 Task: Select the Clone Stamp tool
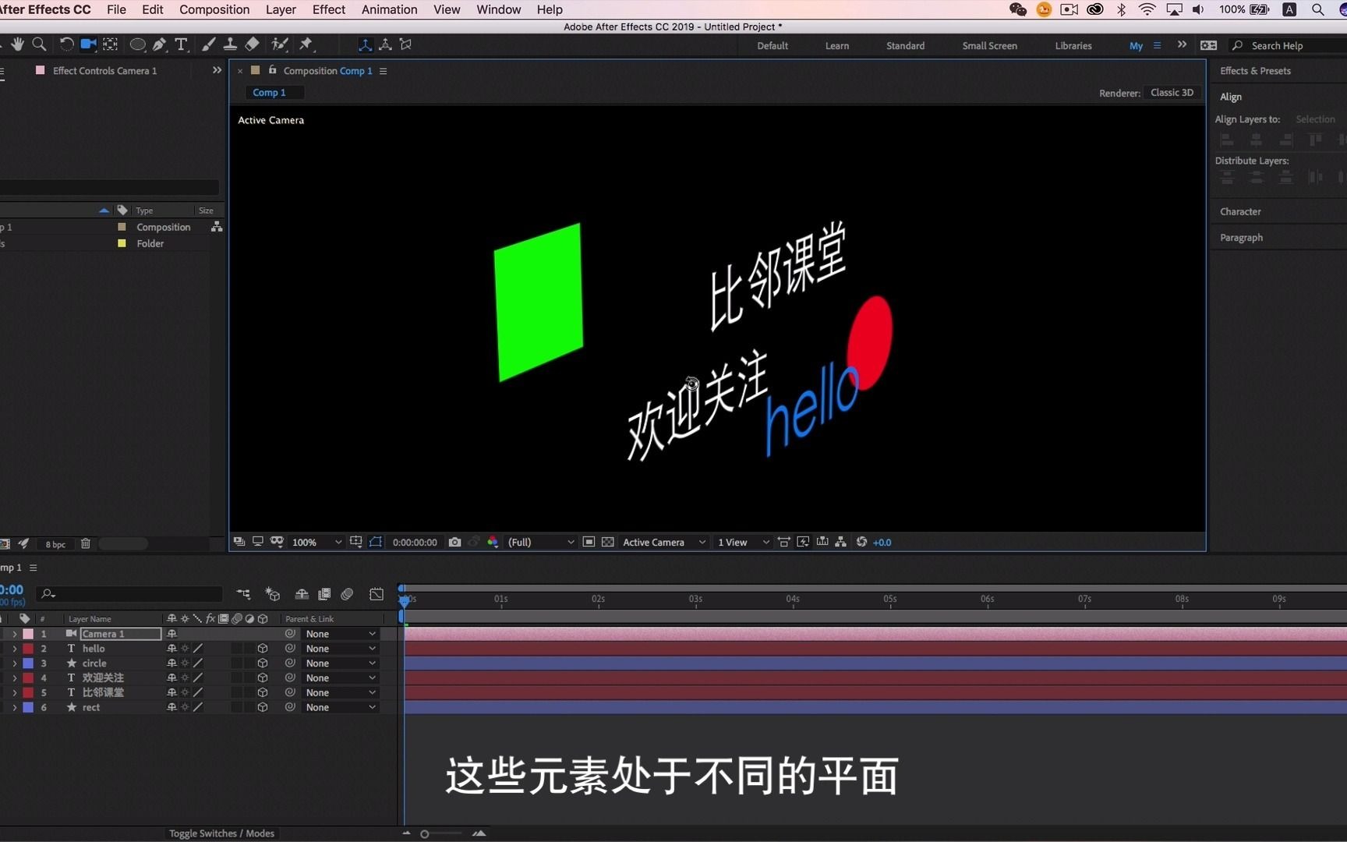click(230, 44)
